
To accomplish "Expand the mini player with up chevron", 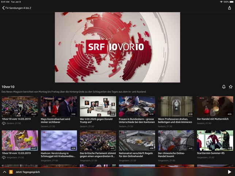I will (x=4, y=172).
